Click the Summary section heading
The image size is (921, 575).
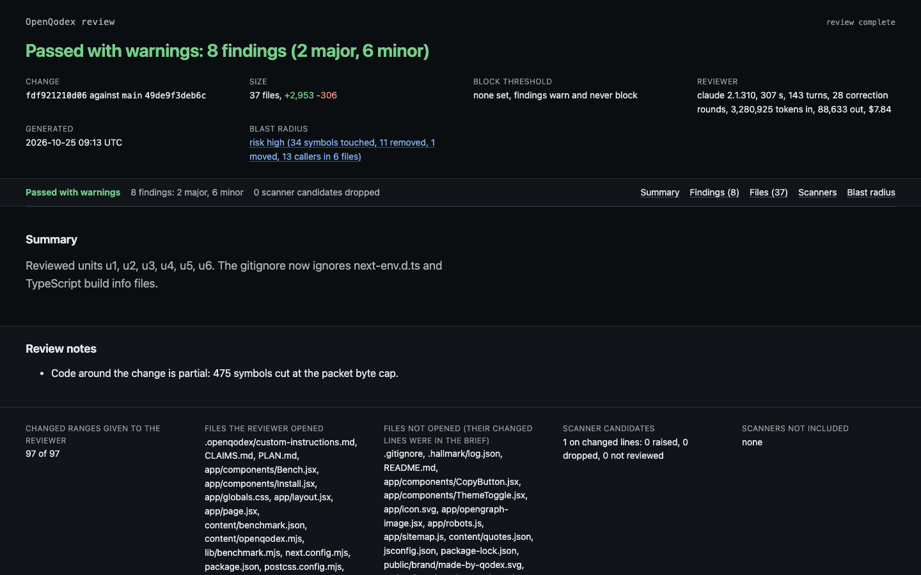[x=51, y=240]
